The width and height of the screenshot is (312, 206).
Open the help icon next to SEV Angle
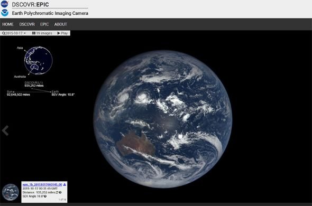45,196
